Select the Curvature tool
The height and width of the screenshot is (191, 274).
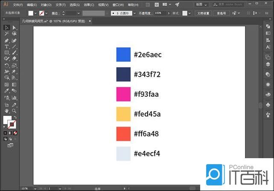[x=14, y=41]
